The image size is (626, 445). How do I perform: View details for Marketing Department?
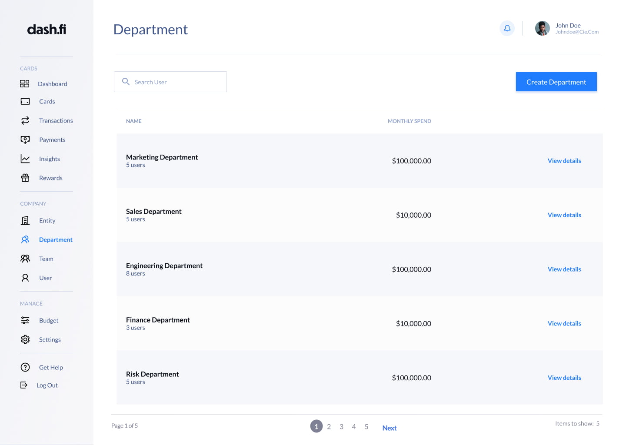pos(564,161)
